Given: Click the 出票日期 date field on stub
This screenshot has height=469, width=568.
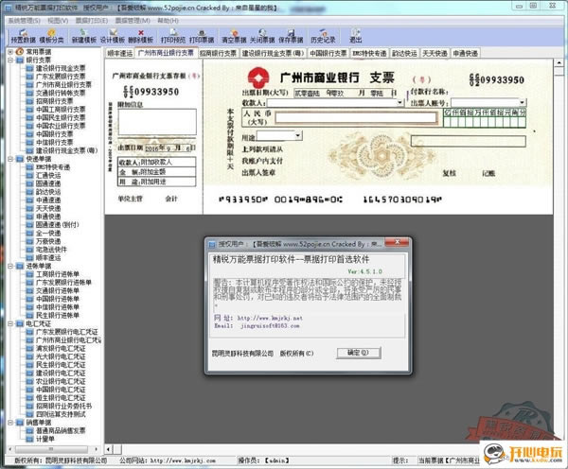Looking at the screenshot, I should (169, 148).
